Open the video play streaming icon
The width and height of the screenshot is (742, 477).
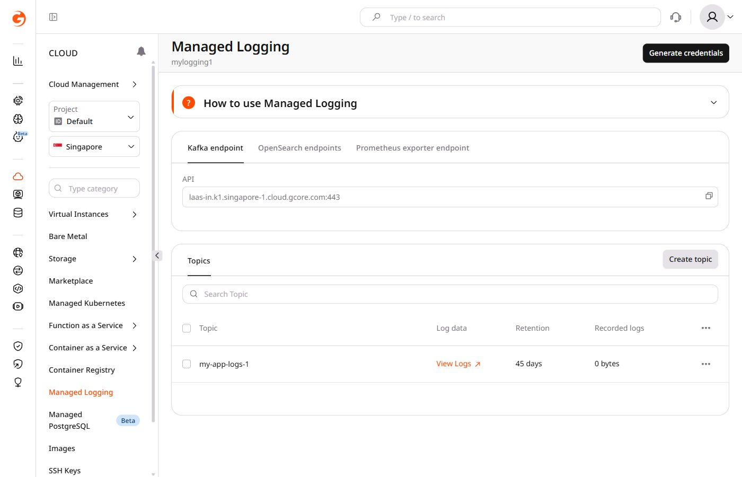[x=18, y=306]
